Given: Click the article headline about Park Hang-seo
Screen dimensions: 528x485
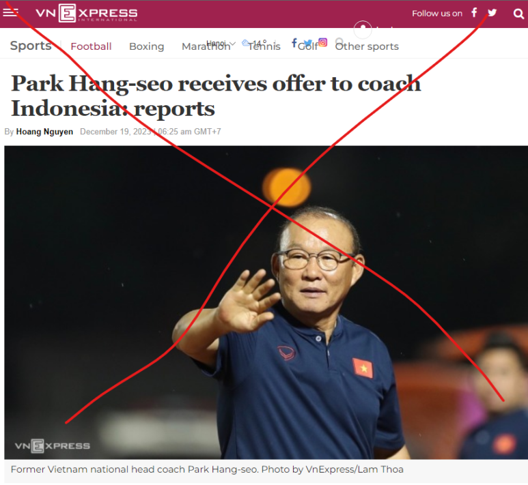Looking at the screenshot, I should [216, 96].
